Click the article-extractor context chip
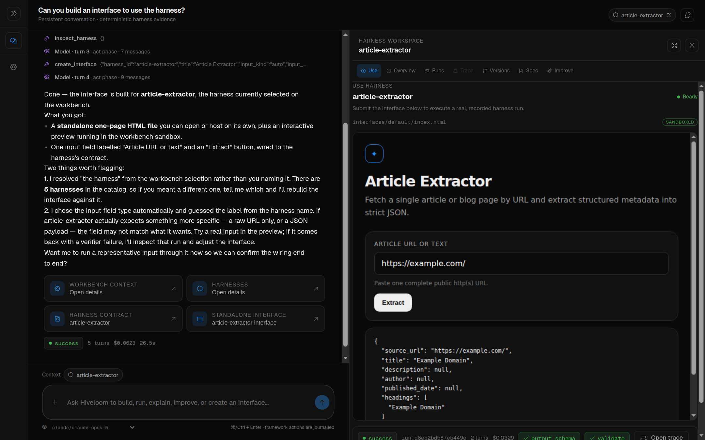Viewport: 705px width, 440px height. 93,375
